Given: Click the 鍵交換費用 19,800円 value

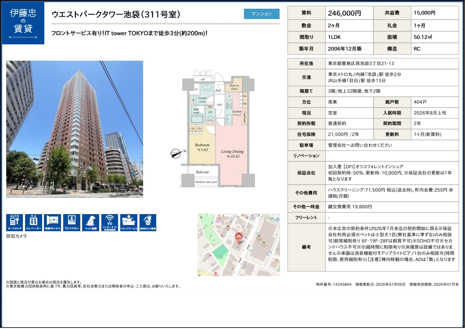Looking at the screenshot, I should click(350, 206).
